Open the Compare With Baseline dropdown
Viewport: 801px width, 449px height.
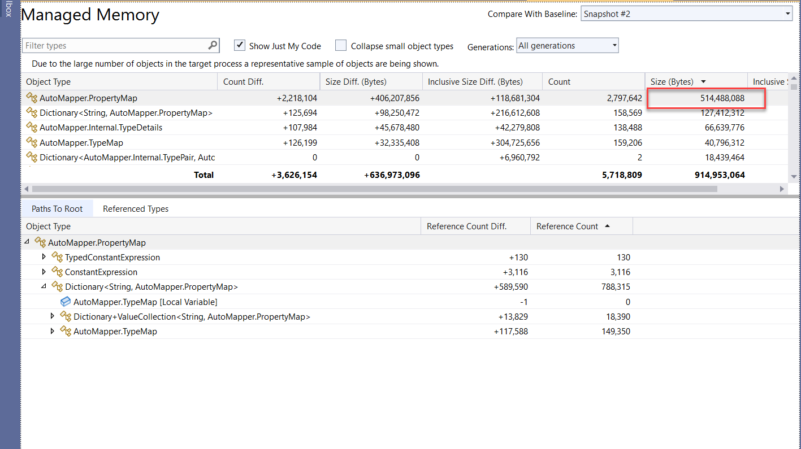click(x=686, y=14)
